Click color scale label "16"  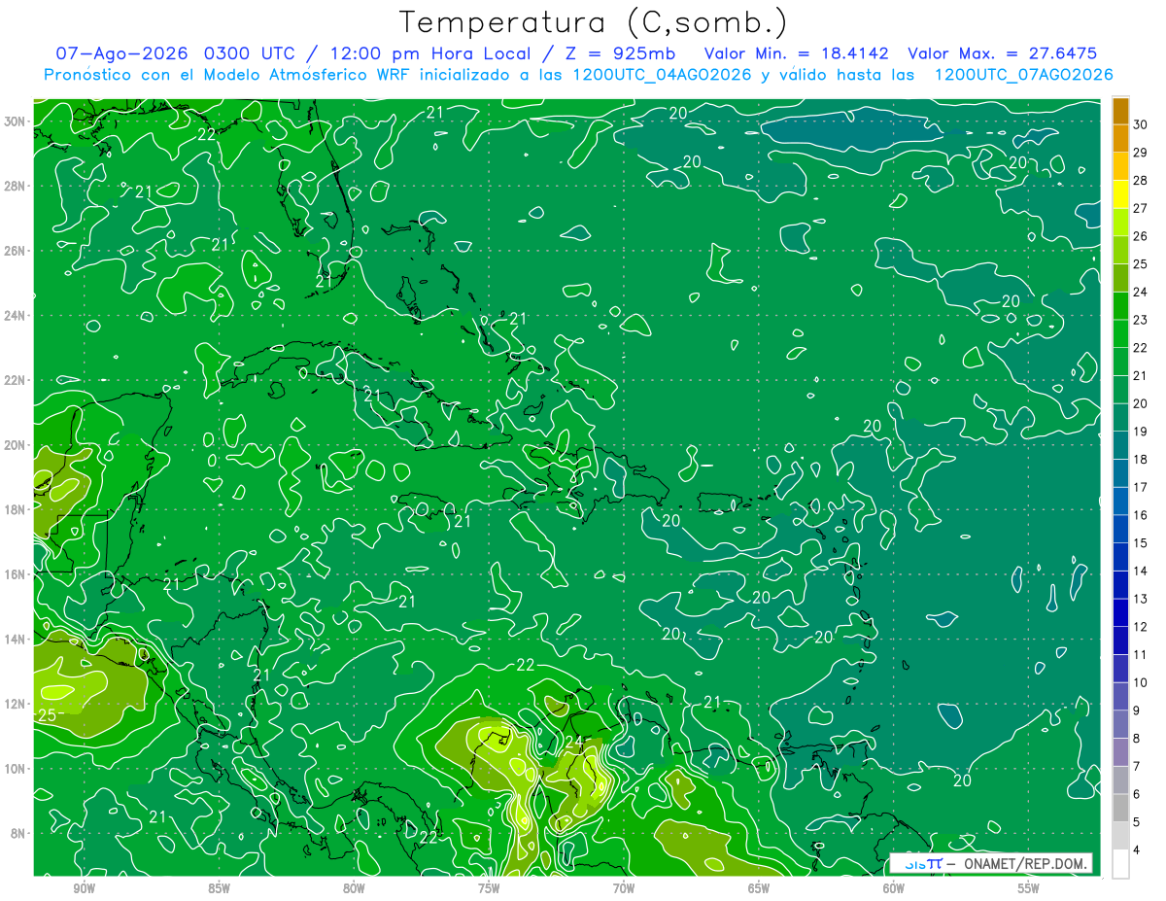pyautogui.click(x=1140, y=515)
